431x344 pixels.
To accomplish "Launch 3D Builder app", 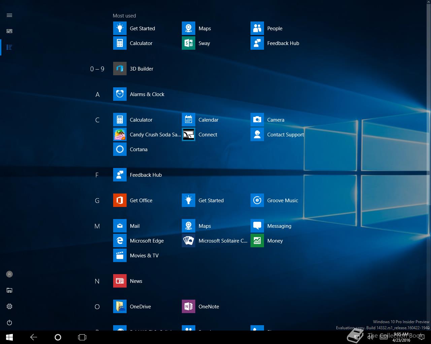I will pyautogui.click(x=147, y=69).
